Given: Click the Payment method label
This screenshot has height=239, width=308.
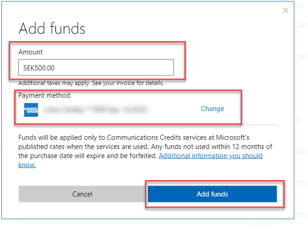Looking at the screenshot, I should click(44, 96).
